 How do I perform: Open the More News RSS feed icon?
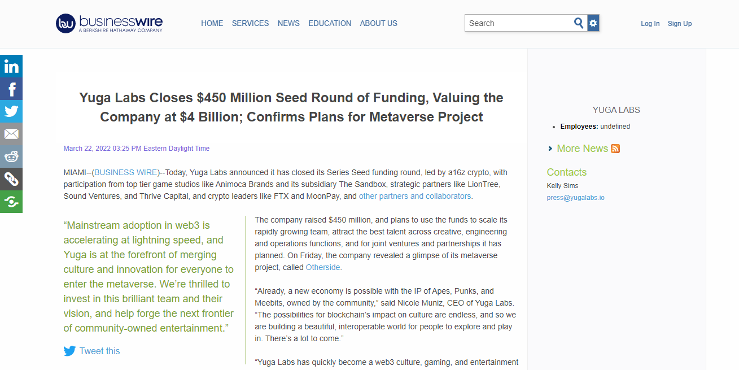pyautogui.click(x=615, y=149)
